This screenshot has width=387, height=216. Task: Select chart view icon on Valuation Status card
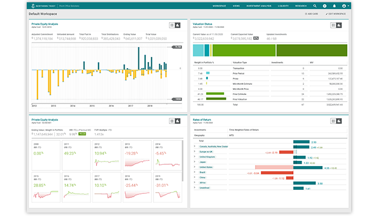[339, 25]
